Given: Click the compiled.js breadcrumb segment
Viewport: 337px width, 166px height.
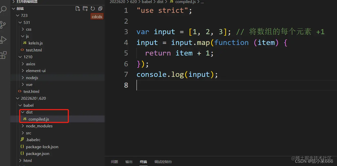Looking at the screenshot, I should tap(185, 2).
